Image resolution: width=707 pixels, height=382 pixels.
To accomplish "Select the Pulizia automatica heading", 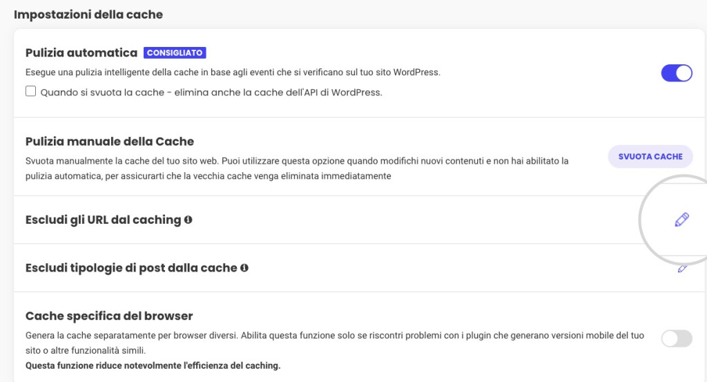I will click(81, 52).
